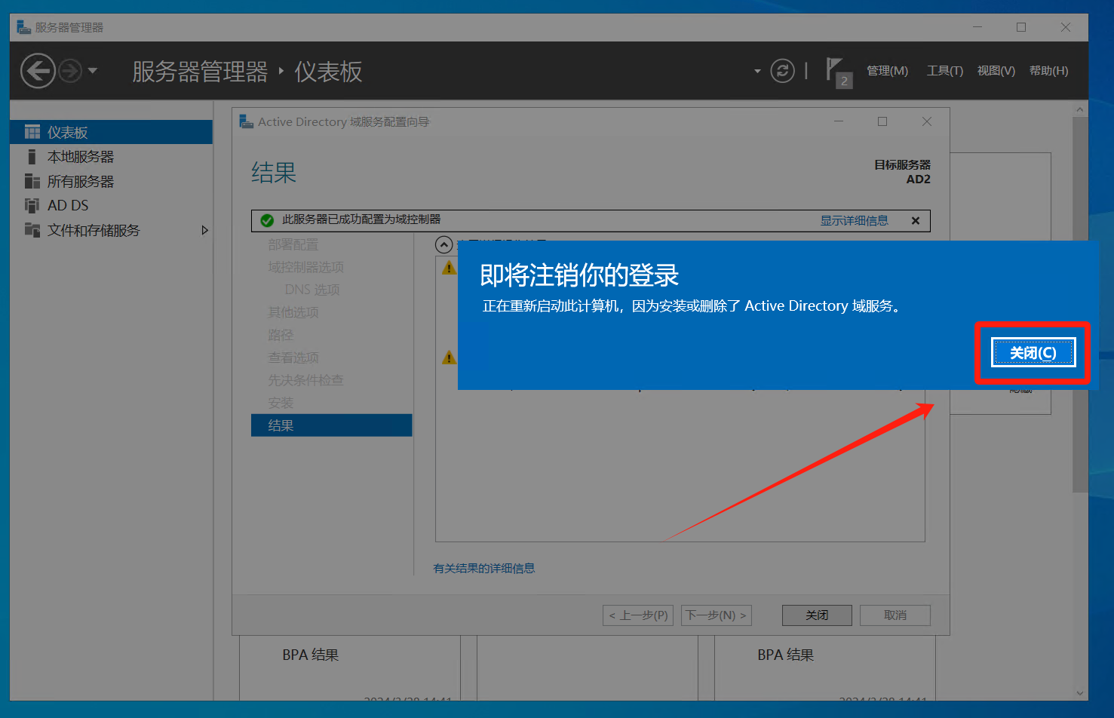
Task: Collapse the results section chevron
Action: (444, 244)
